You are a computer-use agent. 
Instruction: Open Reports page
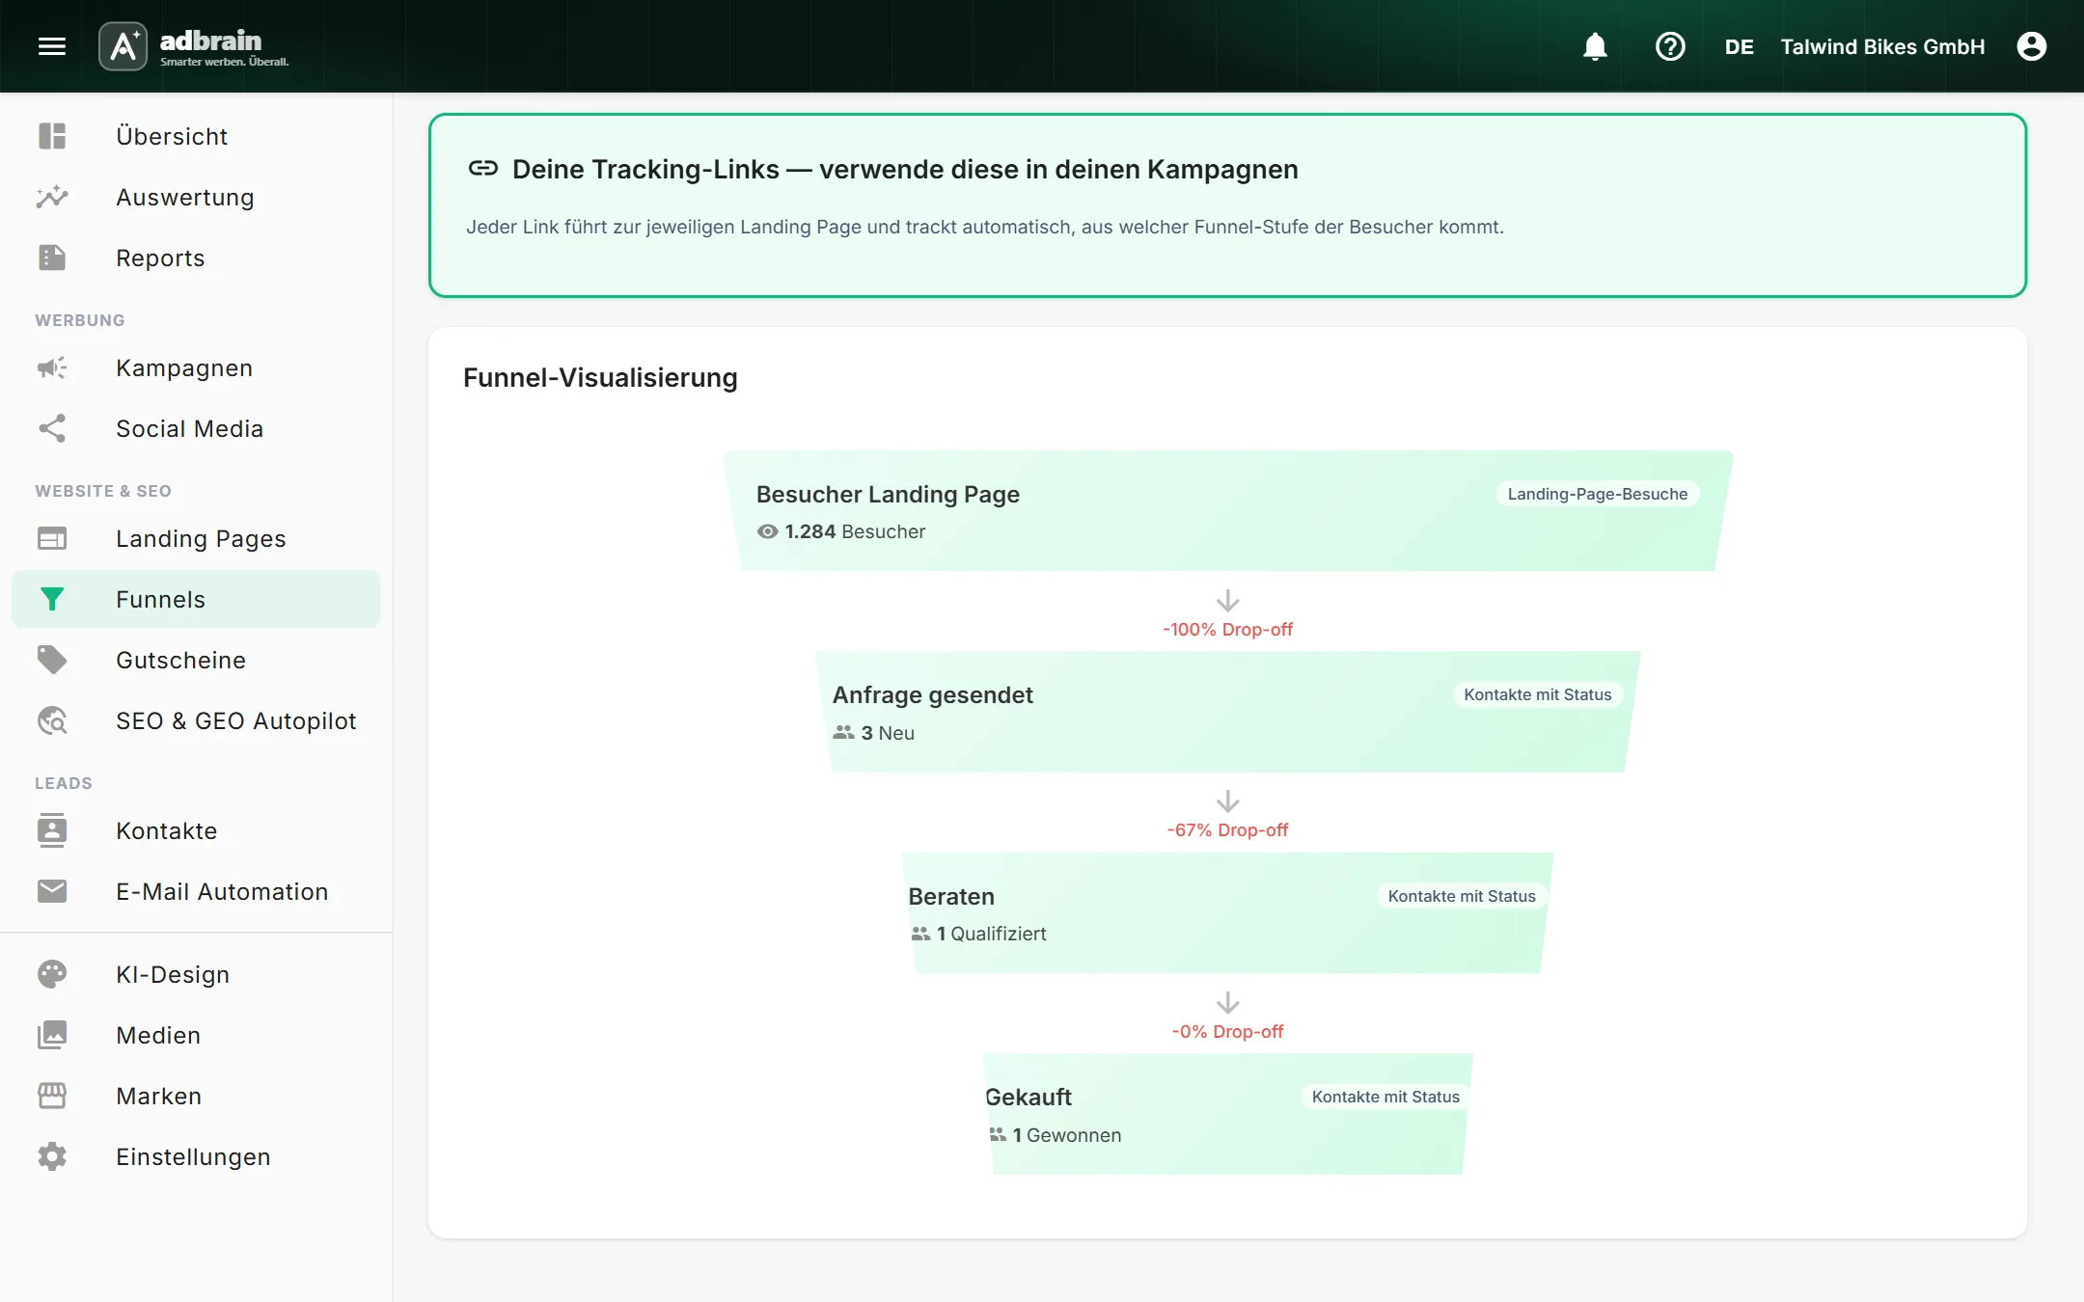pos(196,258)
